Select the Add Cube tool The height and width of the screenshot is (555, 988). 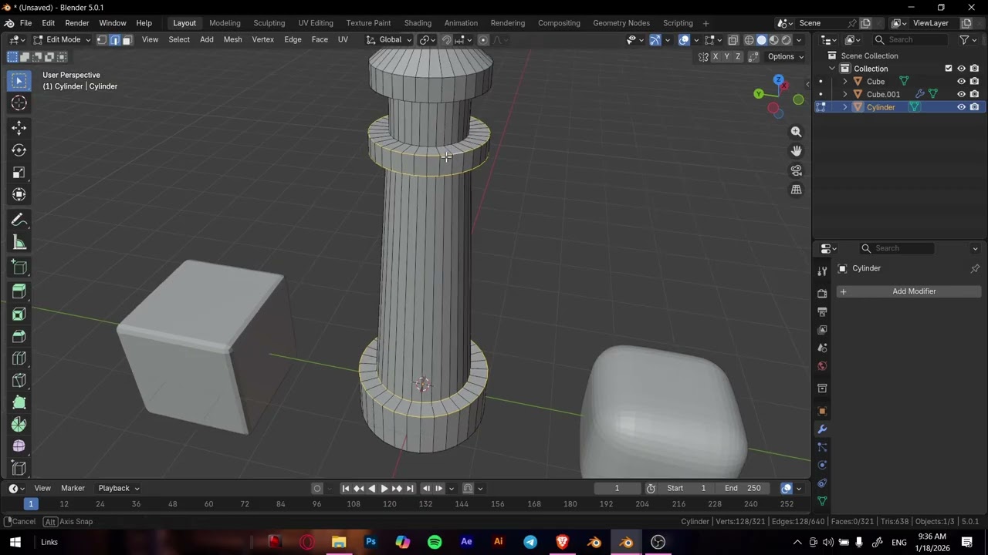tap(19, 267)
